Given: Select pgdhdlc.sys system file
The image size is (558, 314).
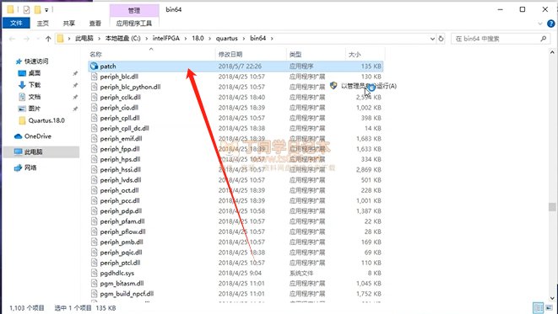Looking at the screenshot, I should coord(117,273).
